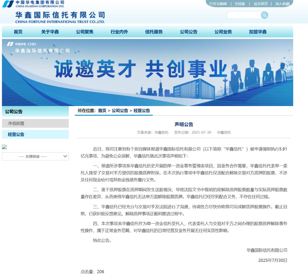Click the 发布日期: 2025-07-30 text

tap(193, 132)
